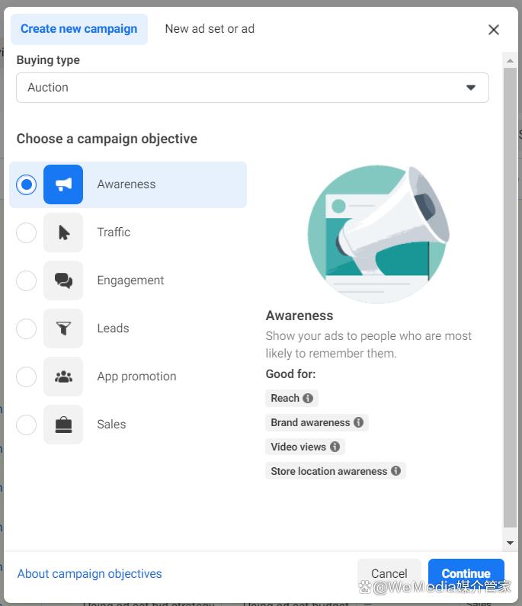
Task: Click info icon next to Reach
Action: [x=308, y=398]
